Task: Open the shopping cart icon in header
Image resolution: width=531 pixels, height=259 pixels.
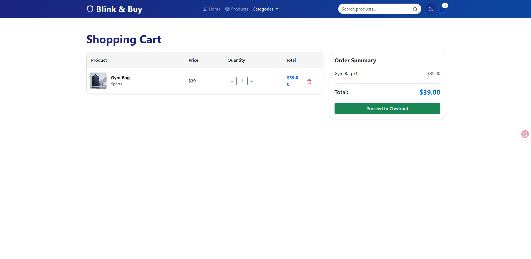Action: pos(442,10)
